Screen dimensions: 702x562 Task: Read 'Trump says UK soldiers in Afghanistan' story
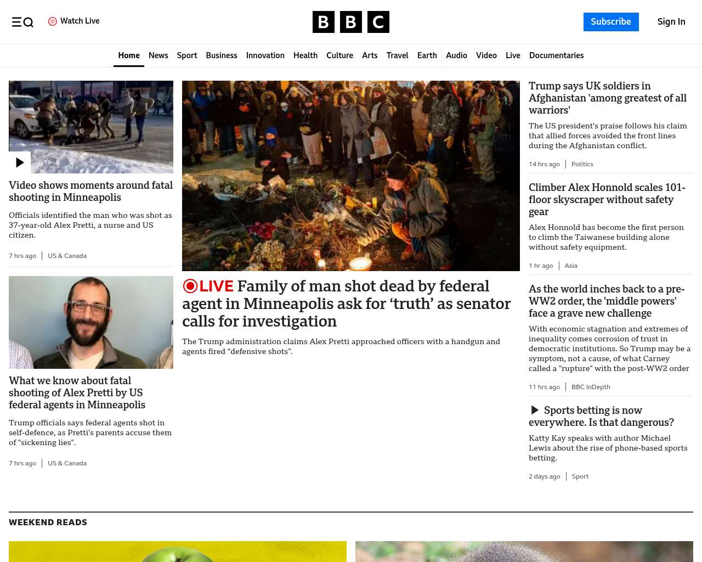click(608, 98)
